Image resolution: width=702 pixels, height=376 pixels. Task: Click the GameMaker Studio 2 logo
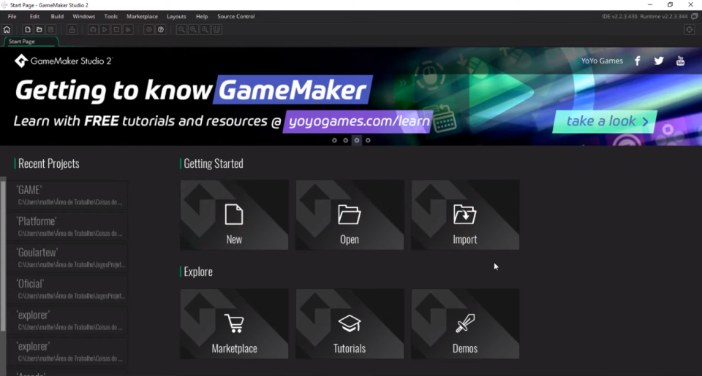coord(63,61)
